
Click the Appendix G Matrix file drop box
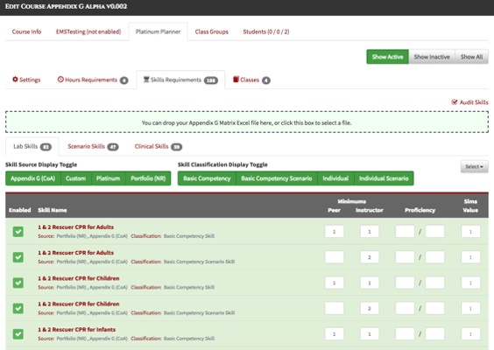[x=247, y=122]
